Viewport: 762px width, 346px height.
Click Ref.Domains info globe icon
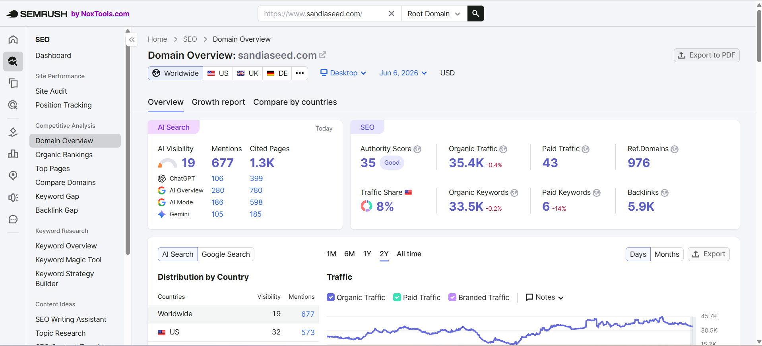coord(675,149)
